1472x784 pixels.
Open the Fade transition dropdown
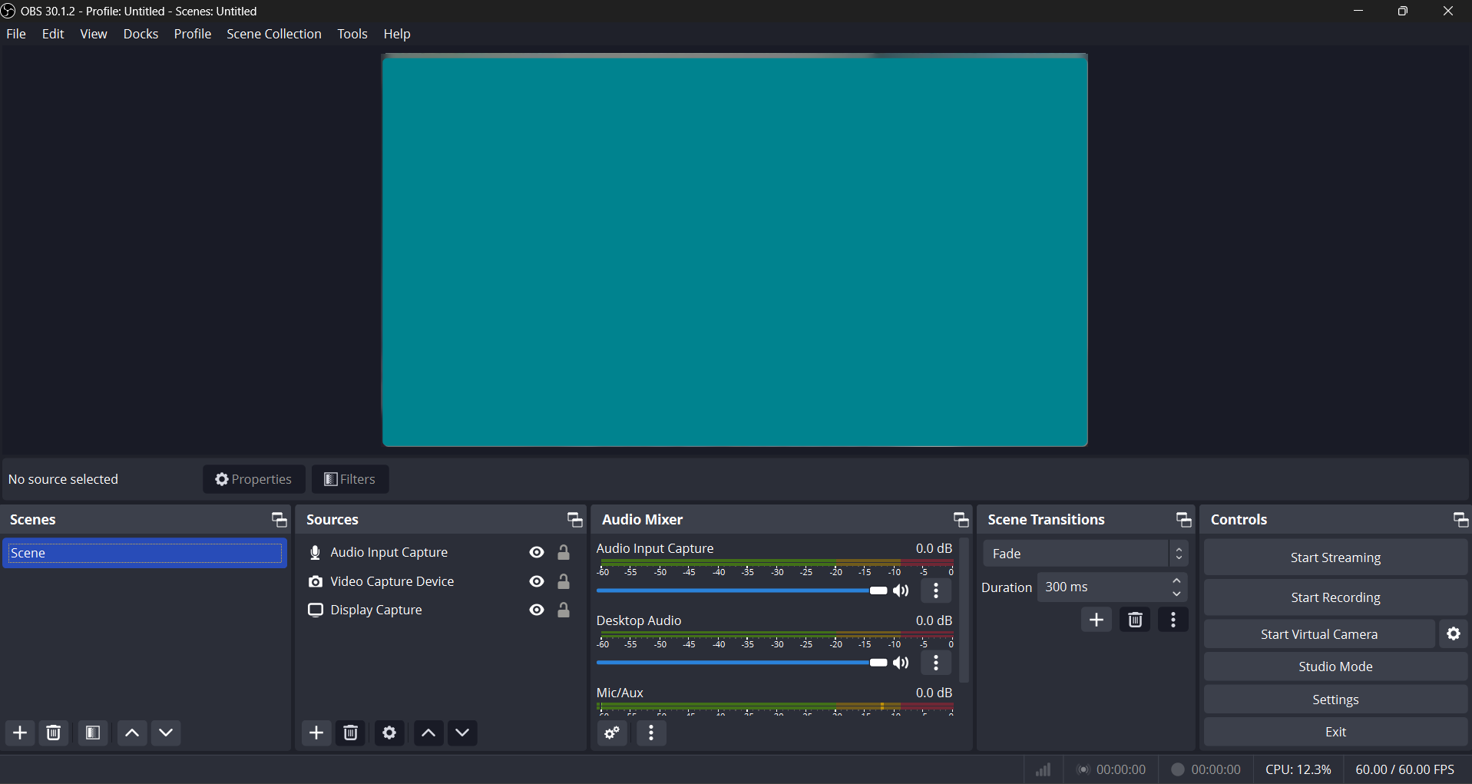[x=1085, y=553]
